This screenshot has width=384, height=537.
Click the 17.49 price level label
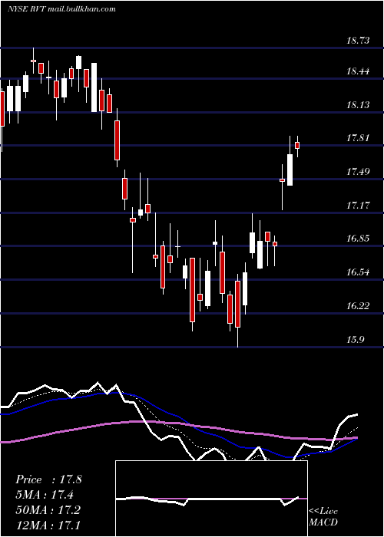[x=358, y=172]
